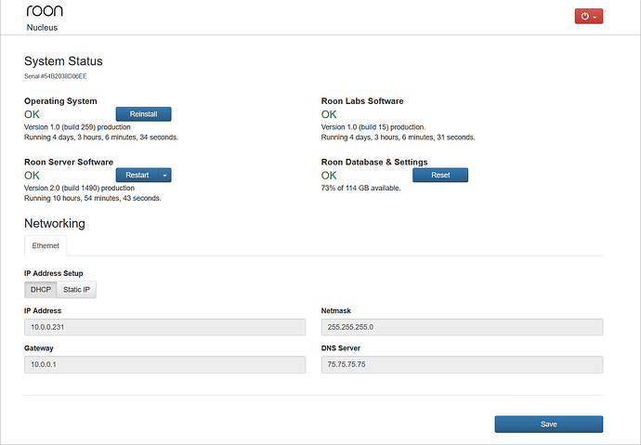The image size is (641, 445).
Task: Choose DHCP address setup
Action: click(x=41, y=290)
